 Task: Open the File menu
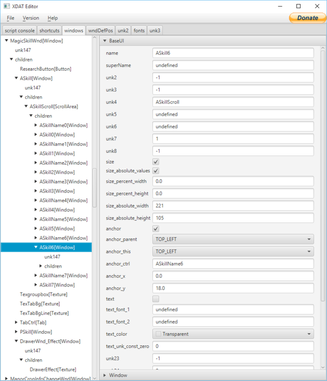(11, 18)
